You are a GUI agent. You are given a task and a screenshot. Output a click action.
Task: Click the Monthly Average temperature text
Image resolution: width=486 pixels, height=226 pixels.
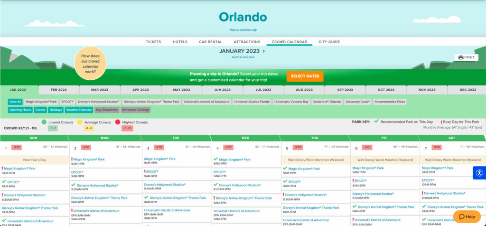[x=453, y=127]
